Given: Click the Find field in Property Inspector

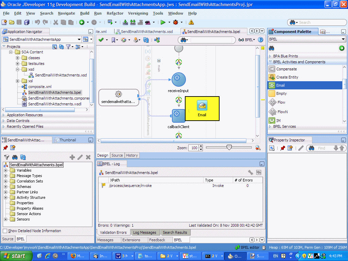Looking at the screenshot, I should click(325, 148).
